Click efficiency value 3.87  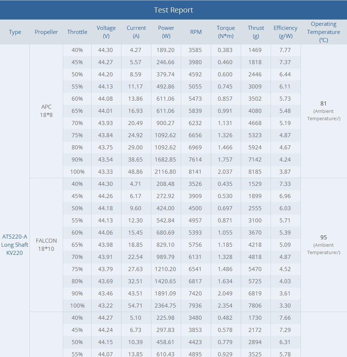point(285,172)
